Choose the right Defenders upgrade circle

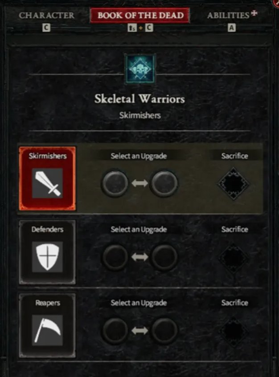tap(164, 257)
